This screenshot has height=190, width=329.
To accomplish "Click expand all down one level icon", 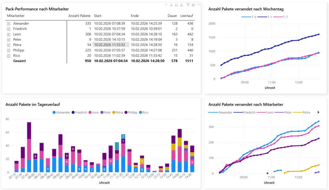I will pyautogui.click(x=182, y=5).
